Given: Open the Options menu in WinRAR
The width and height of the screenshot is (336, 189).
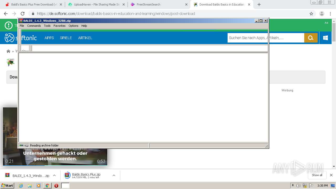Looking at the screenshot, I should point(73,26).
